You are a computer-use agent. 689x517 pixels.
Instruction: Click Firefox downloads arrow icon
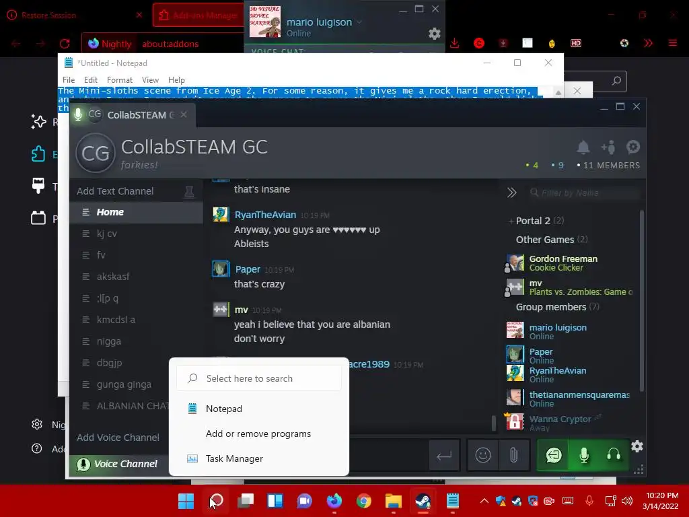[x=455, y=43]
